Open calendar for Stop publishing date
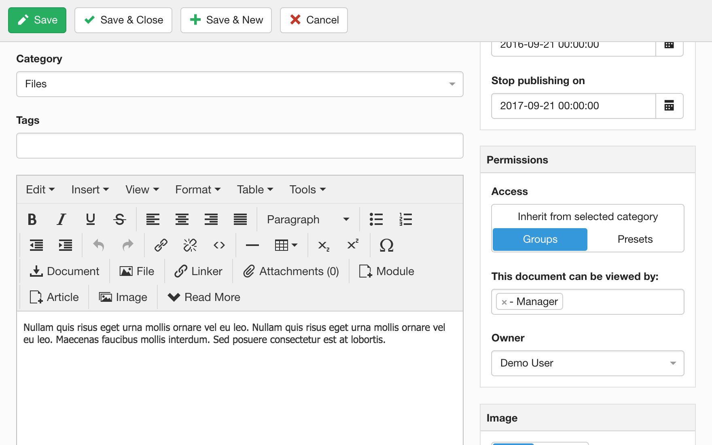This screenshot has height=445, width=712. [x=669, y=106]
